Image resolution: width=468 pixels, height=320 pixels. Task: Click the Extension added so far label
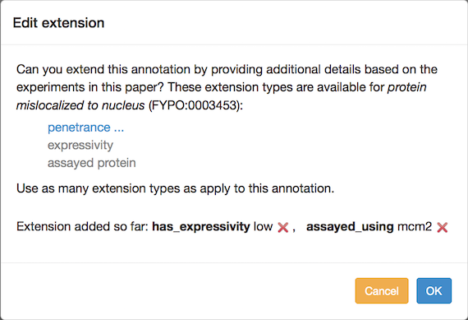82,227
